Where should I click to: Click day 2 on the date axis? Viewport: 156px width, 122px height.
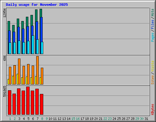15,119
